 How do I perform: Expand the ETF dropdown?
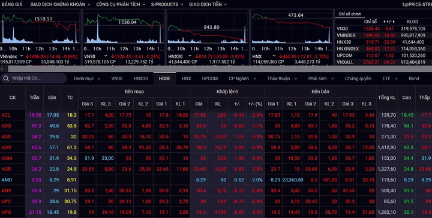[390, 78]
